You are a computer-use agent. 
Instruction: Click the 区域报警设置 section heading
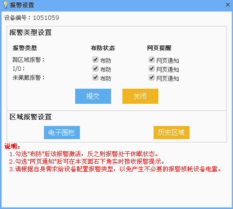coord(31,117)
